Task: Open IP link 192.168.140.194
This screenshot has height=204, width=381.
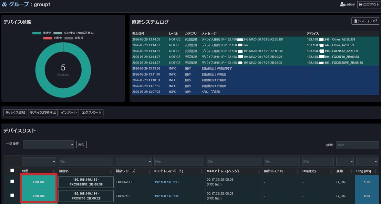Action: pyautogui.click(x=166, y=196)
